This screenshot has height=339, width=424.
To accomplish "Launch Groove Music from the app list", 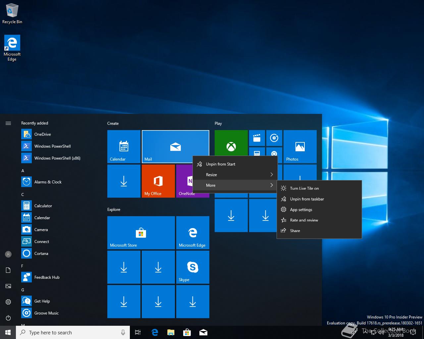I will point(53,313).
